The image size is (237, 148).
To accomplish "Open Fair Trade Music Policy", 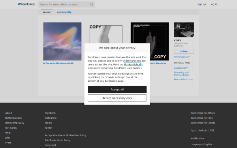I will [58, 140].
